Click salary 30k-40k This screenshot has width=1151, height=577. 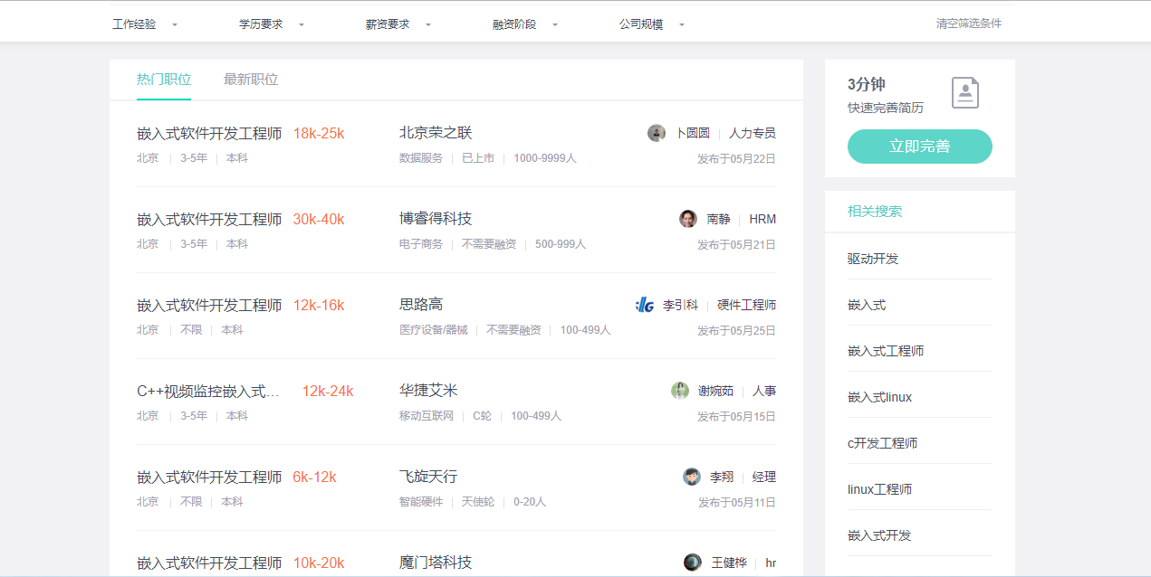coord(319,219)
